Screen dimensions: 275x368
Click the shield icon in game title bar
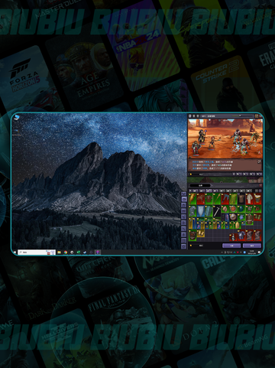pos(189,116)
